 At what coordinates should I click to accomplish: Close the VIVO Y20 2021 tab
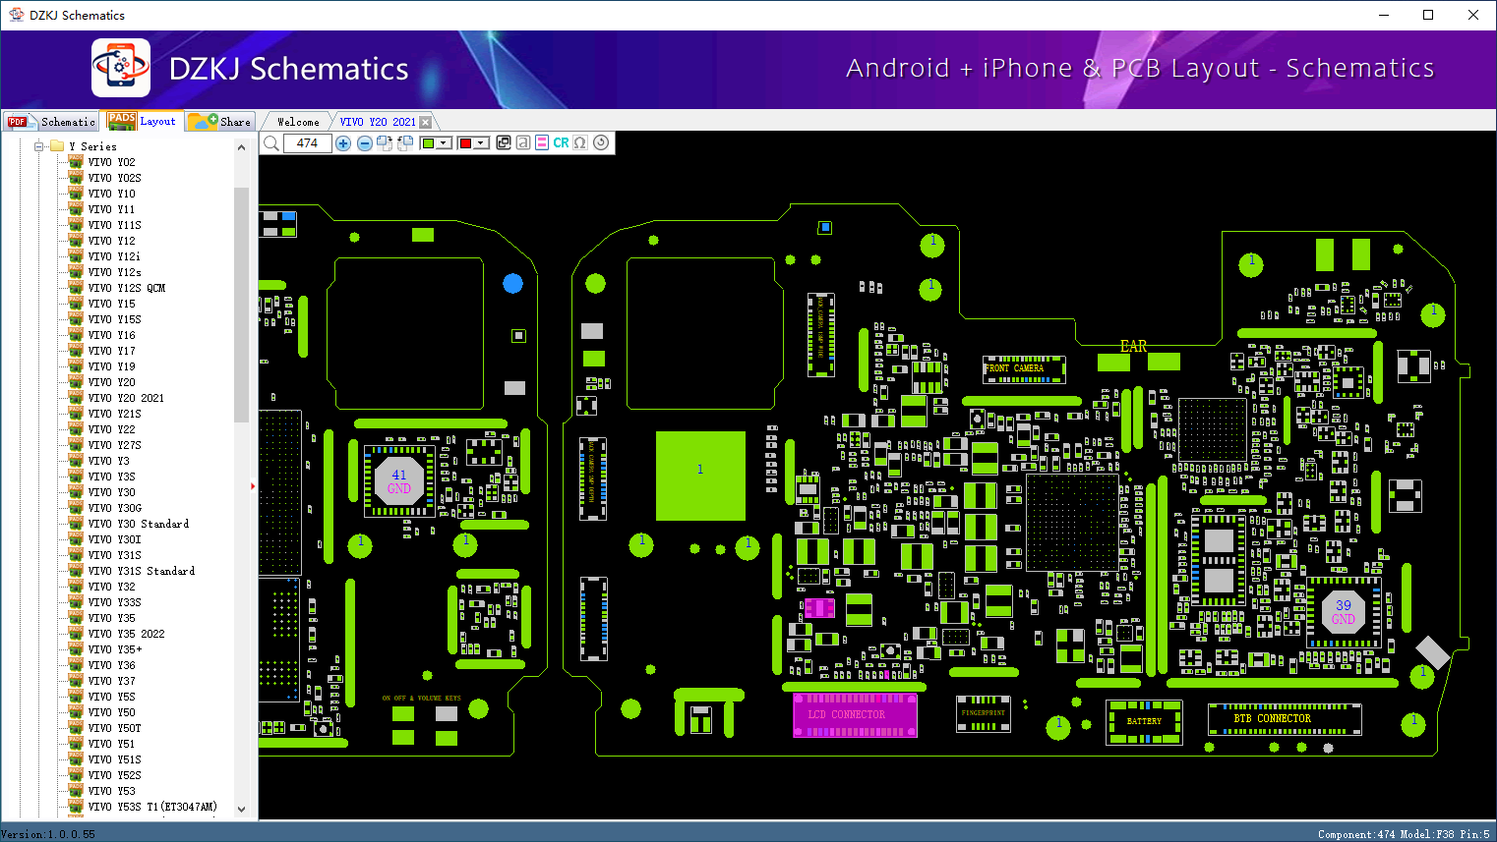click(426, 122)
